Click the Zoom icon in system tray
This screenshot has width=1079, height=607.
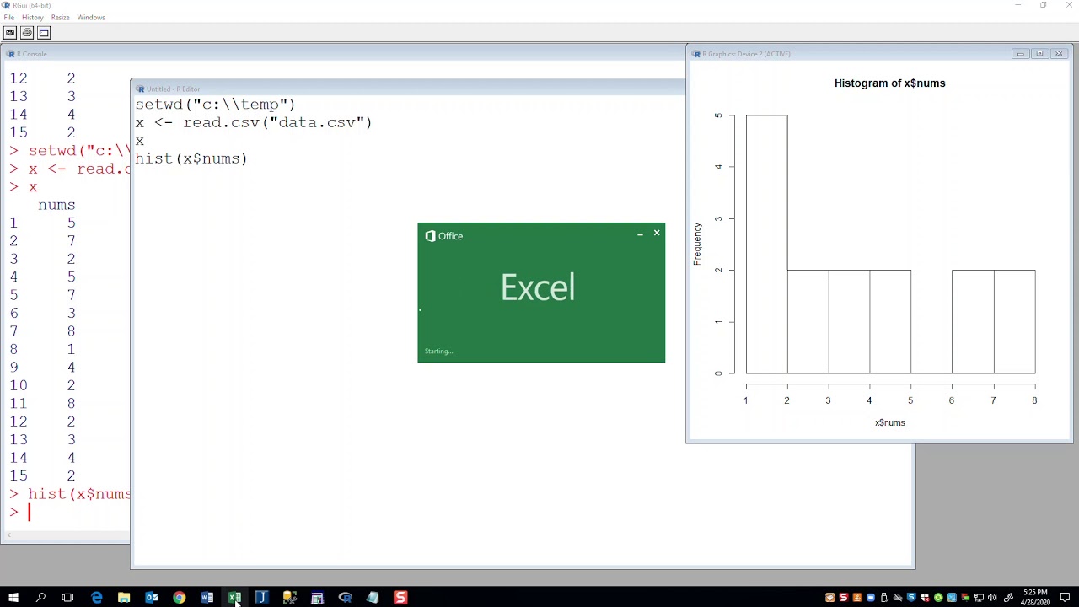(871, 598)
